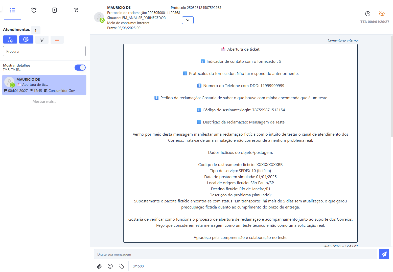Click the Comentário interno label

click(343, 40)
